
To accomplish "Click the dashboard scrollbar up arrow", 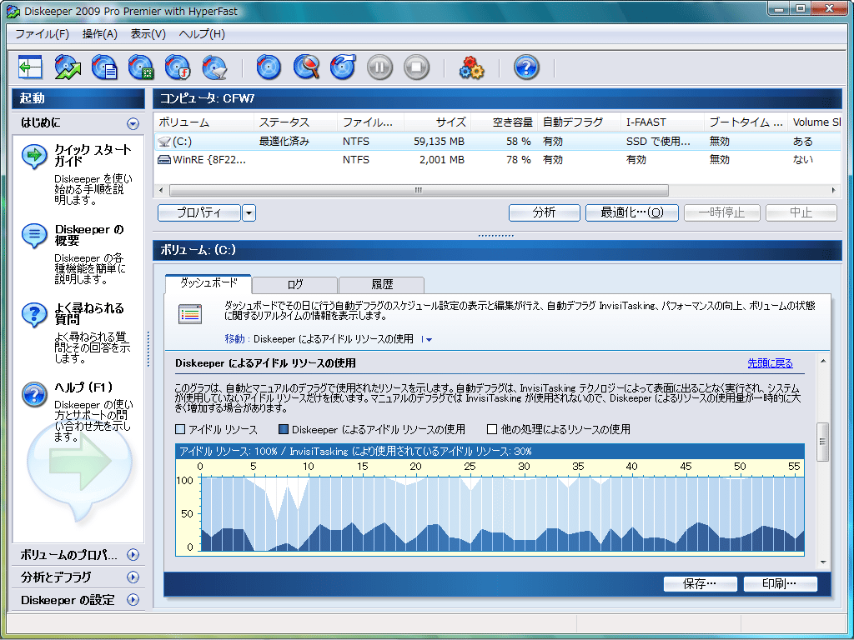I will click(x=823, y=361).
